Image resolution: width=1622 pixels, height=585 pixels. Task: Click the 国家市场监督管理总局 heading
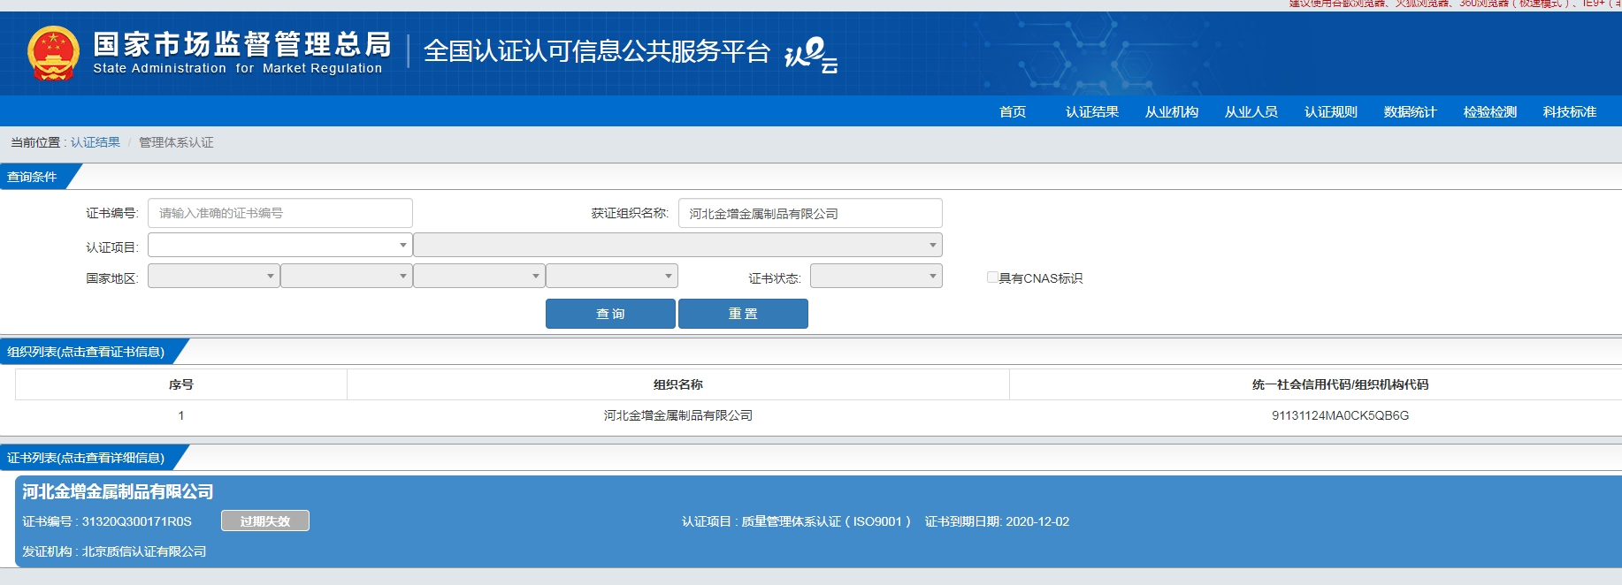pos(242,43)
